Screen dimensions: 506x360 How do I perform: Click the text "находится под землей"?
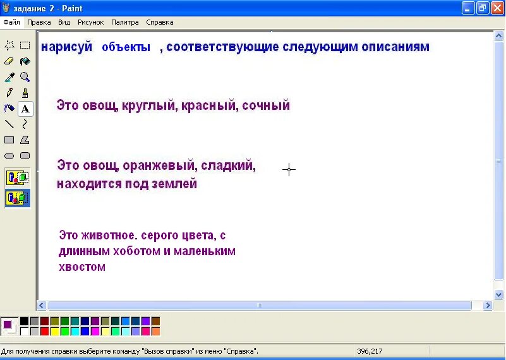(127, 184)
